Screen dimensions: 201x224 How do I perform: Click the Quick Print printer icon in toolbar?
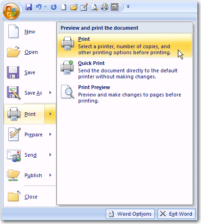[104, 7]
